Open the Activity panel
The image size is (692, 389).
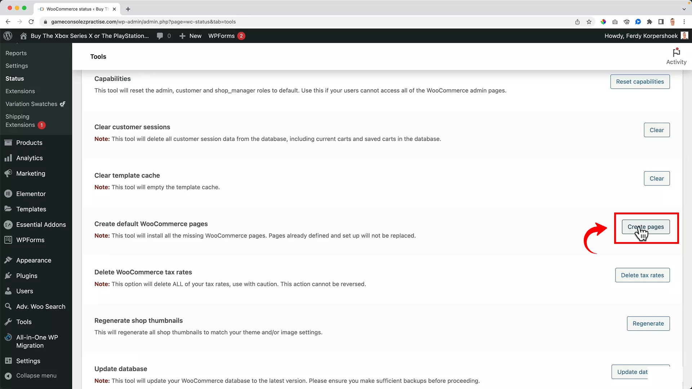(x=676, y=56)
